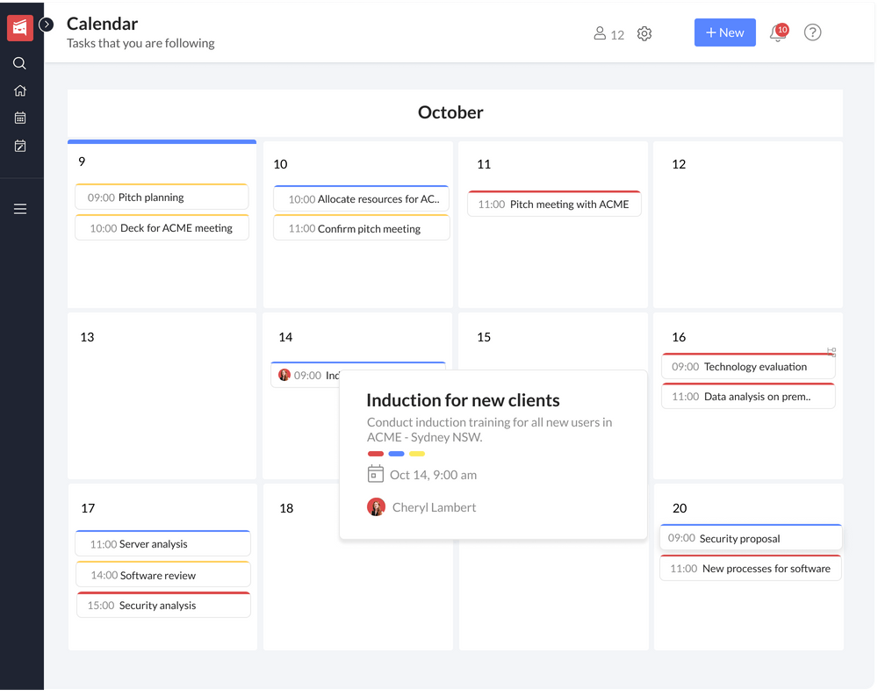This screenshot has width=878, height=696.
Task: Click the red app logo at top left
Action: (x=19, y=27)
